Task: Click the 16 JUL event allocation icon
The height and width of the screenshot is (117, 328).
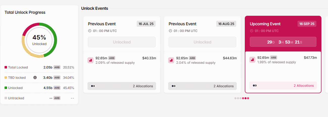Action: (x=91, y=60)
